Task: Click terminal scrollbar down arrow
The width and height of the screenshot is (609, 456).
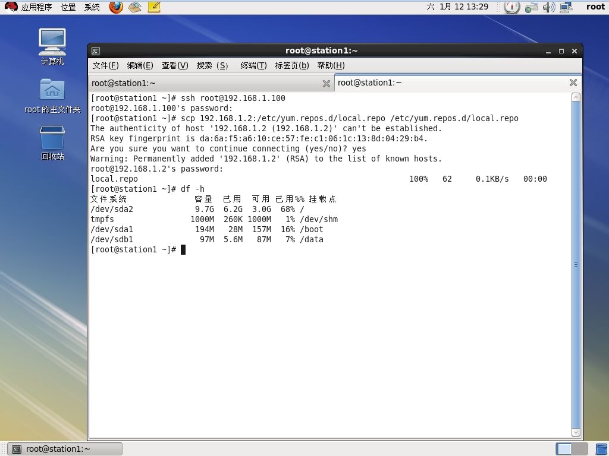Action: point(576,432)
